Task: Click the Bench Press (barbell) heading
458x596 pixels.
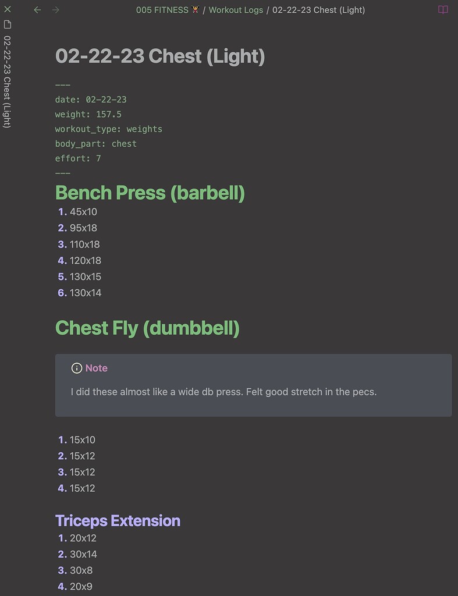Action: coord(150,193)
